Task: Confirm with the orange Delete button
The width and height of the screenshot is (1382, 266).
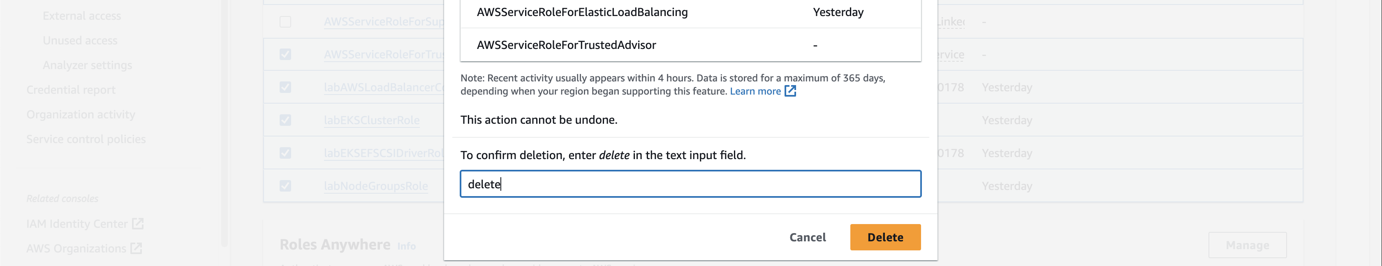Action: tap(885, 237)
